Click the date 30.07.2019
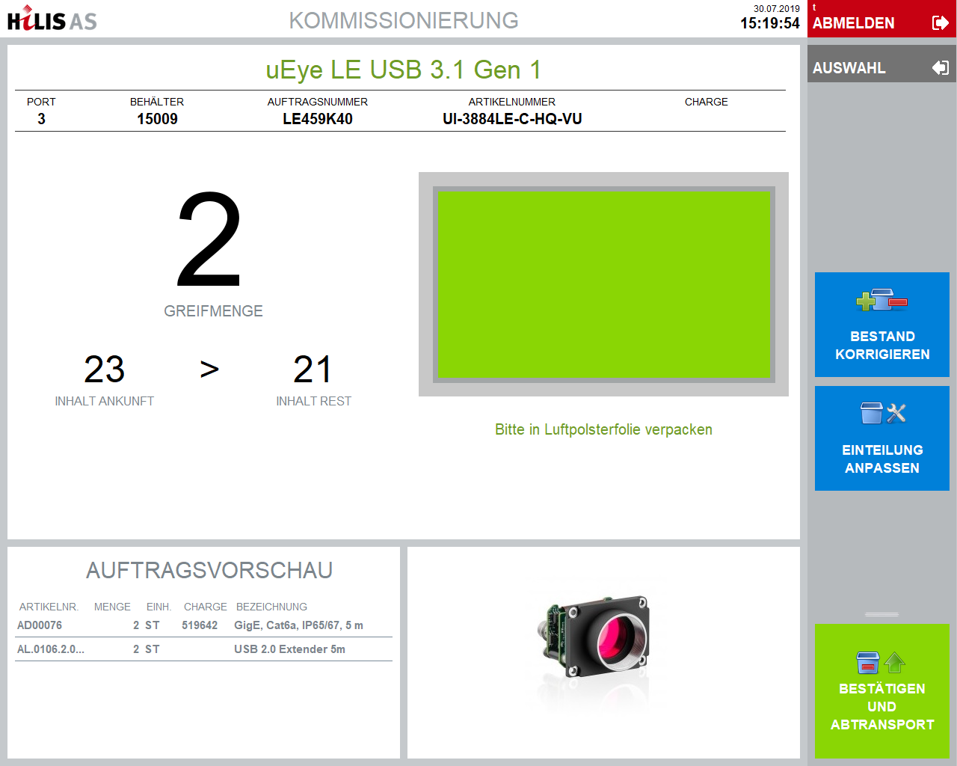 pyautogui.click(x=777, y=9)
